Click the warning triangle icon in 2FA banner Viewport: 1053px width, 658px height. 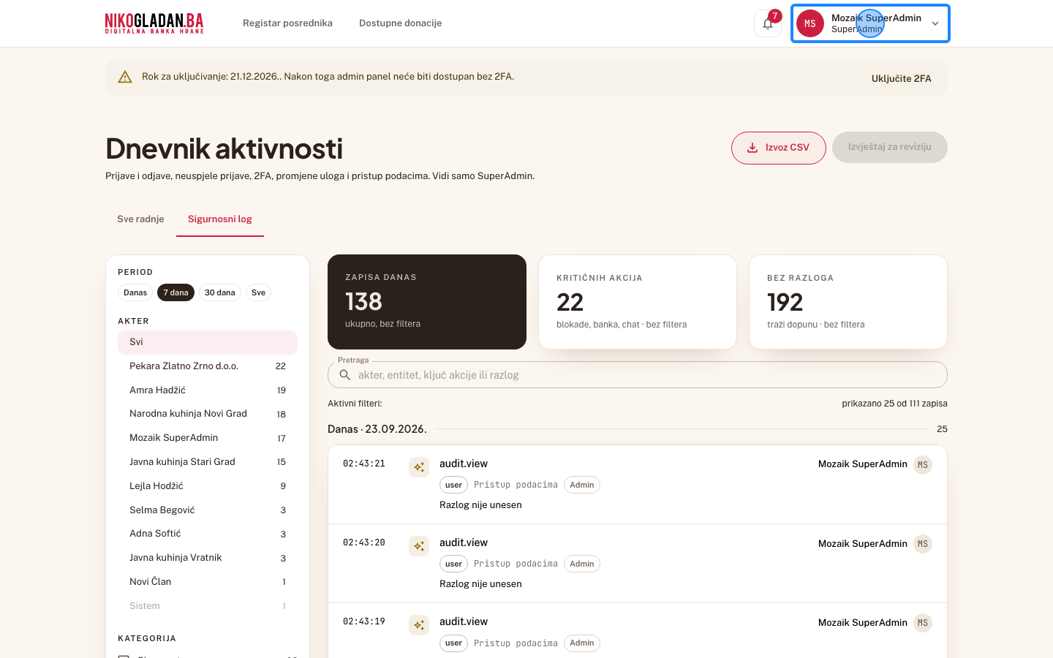(x=125, y=77)
